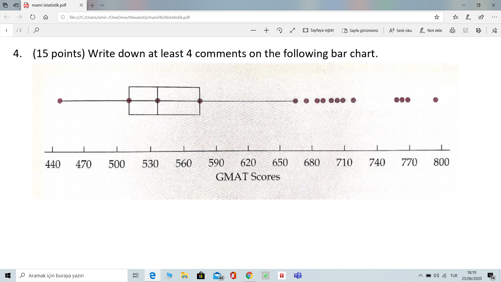Open the tab list chevron

(x=103, y=5)
